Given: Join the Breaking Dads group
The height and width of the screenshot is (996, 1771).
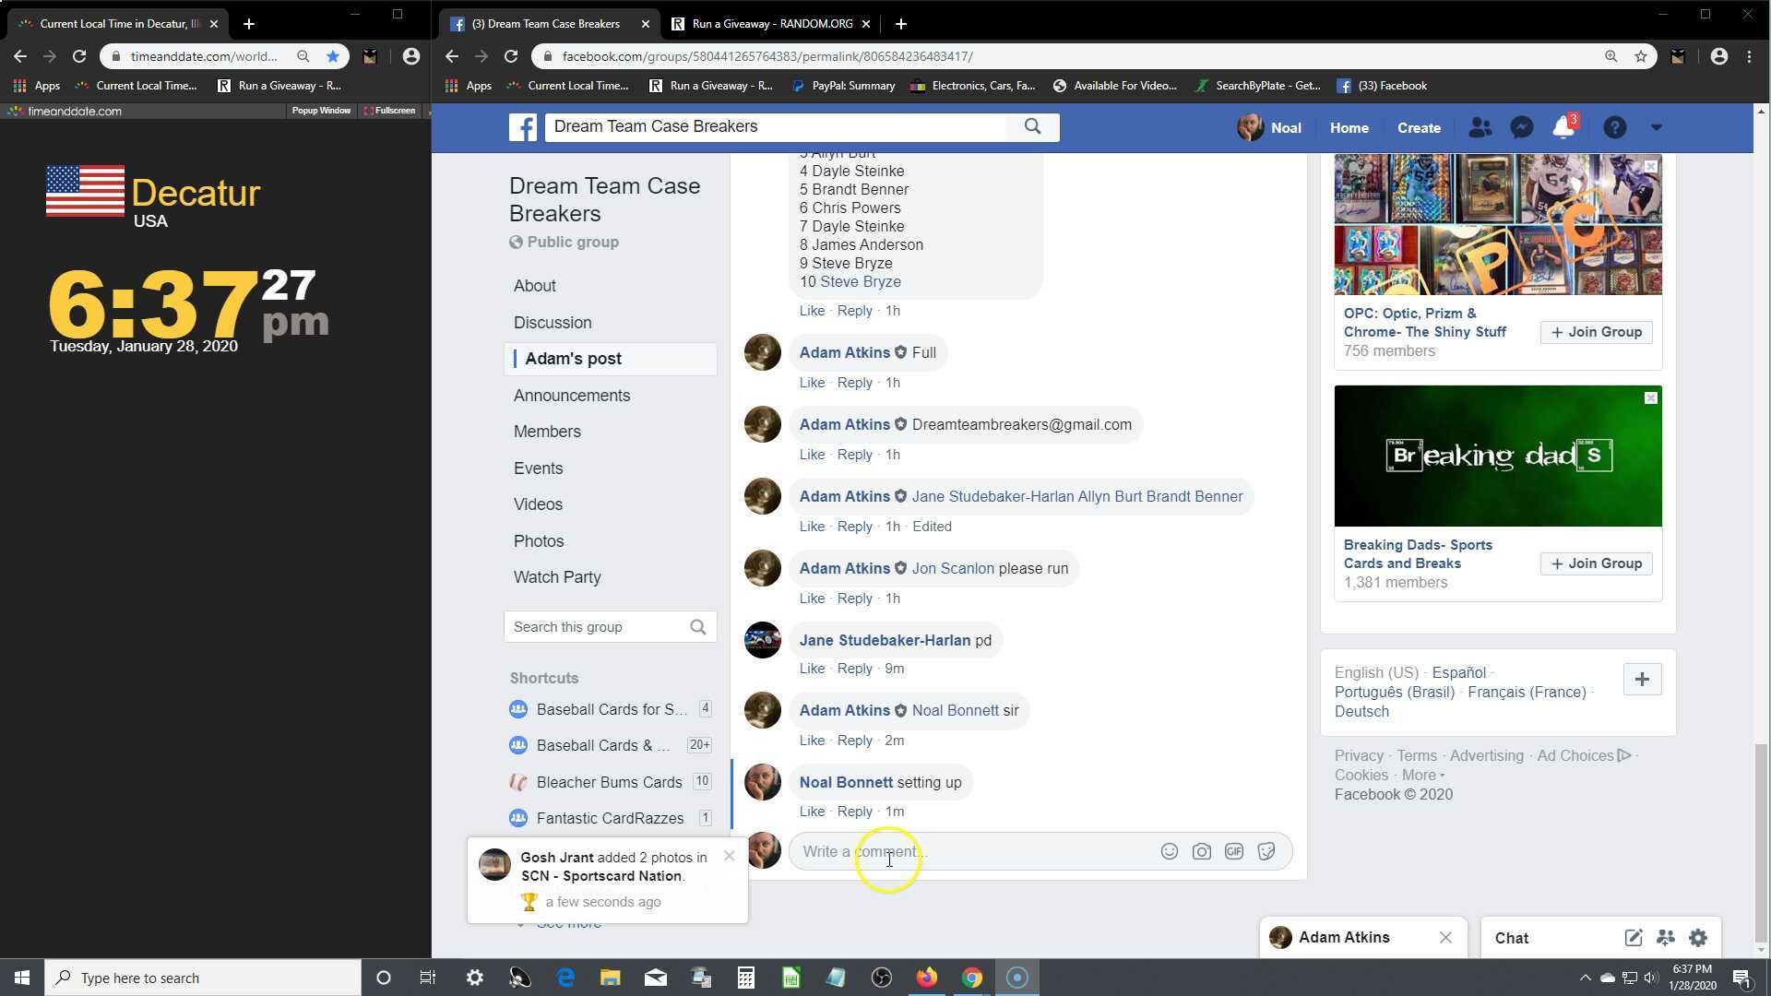Looking at the screenshot, I should [x=1596, y=563].
